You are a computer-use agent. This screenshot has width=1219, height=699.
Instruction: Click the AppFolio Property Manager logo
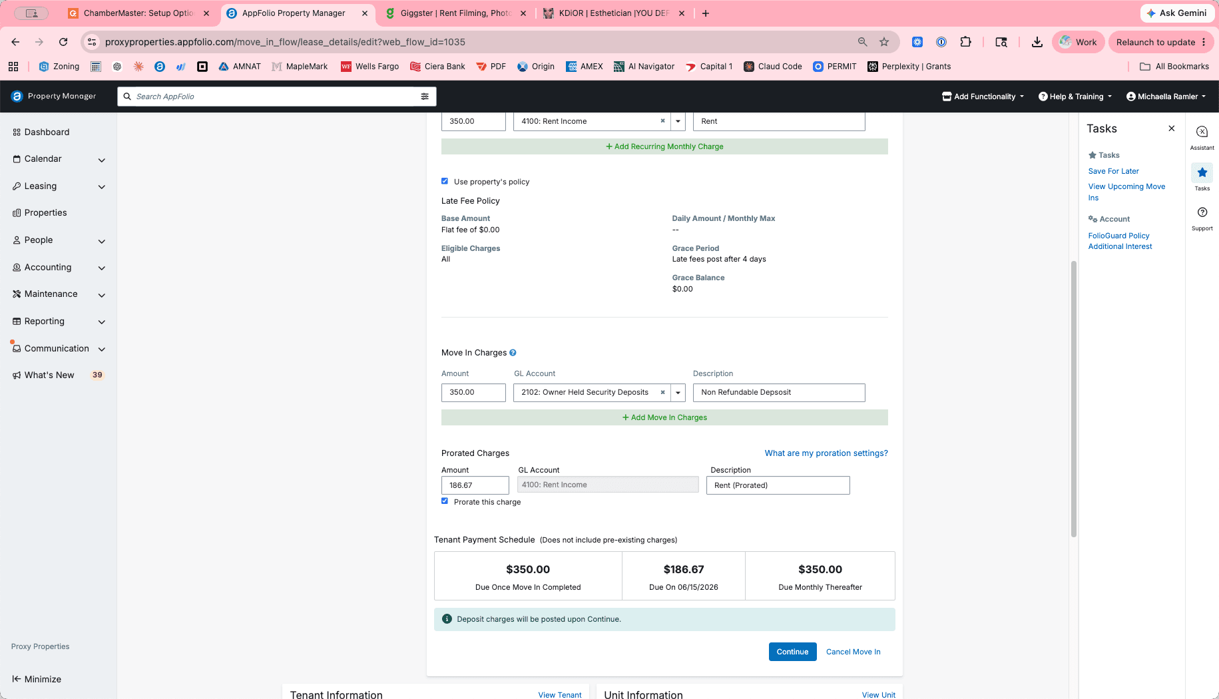tap(54, 97)
